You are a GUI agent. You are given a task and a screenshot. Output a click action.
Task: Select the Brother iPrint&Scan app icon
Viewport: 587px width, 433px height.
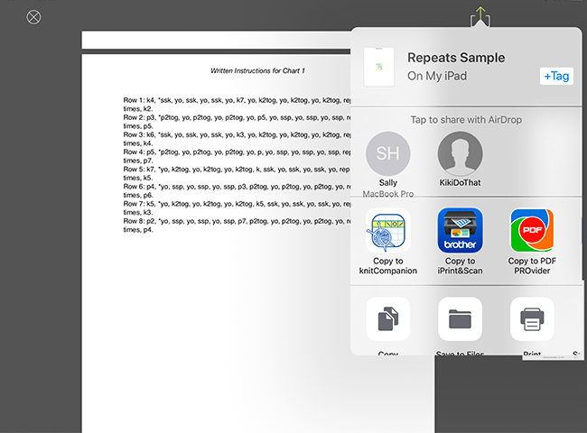460,231
